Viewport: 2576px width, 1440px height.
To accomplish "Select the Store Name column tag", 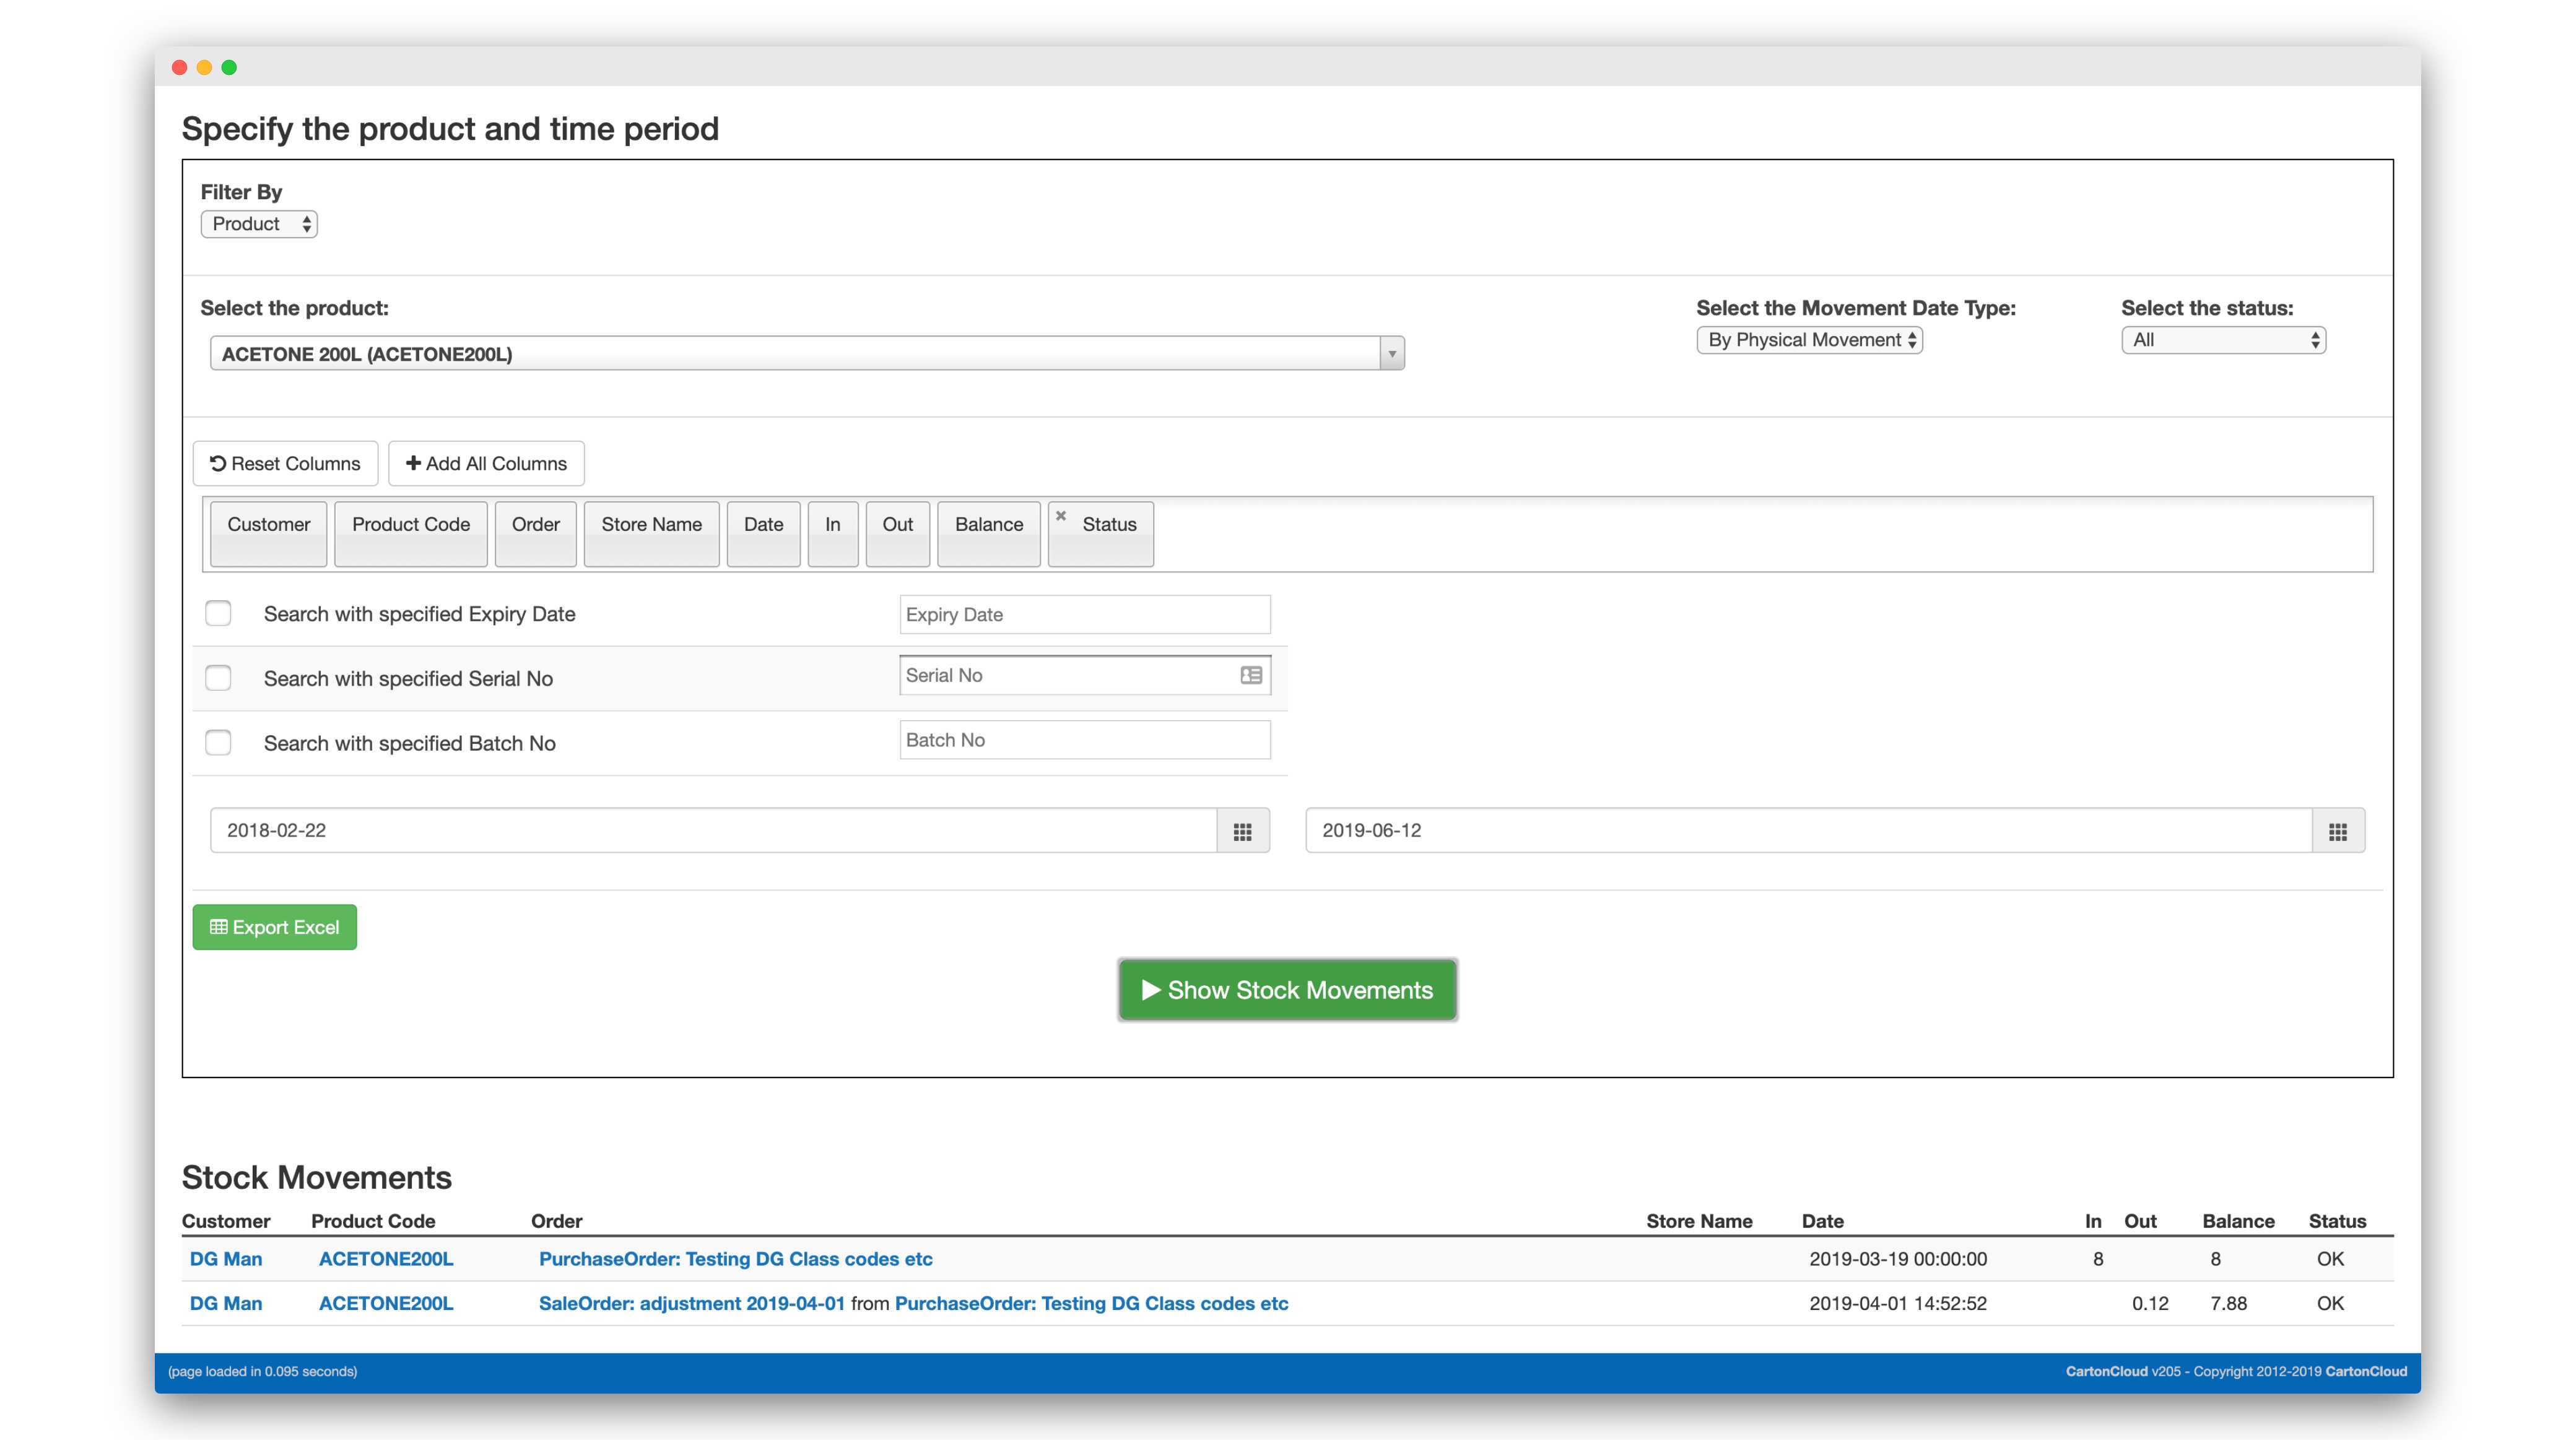I will click(x=651, y=525).
